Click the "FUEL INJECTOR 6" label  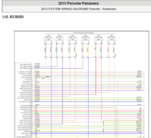(112, 36)
